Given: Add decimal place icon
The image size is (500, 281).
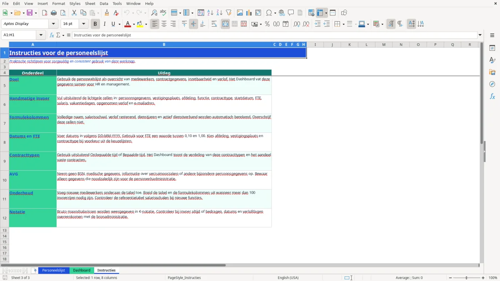Looking at the screenshot, I should (297, 24).
